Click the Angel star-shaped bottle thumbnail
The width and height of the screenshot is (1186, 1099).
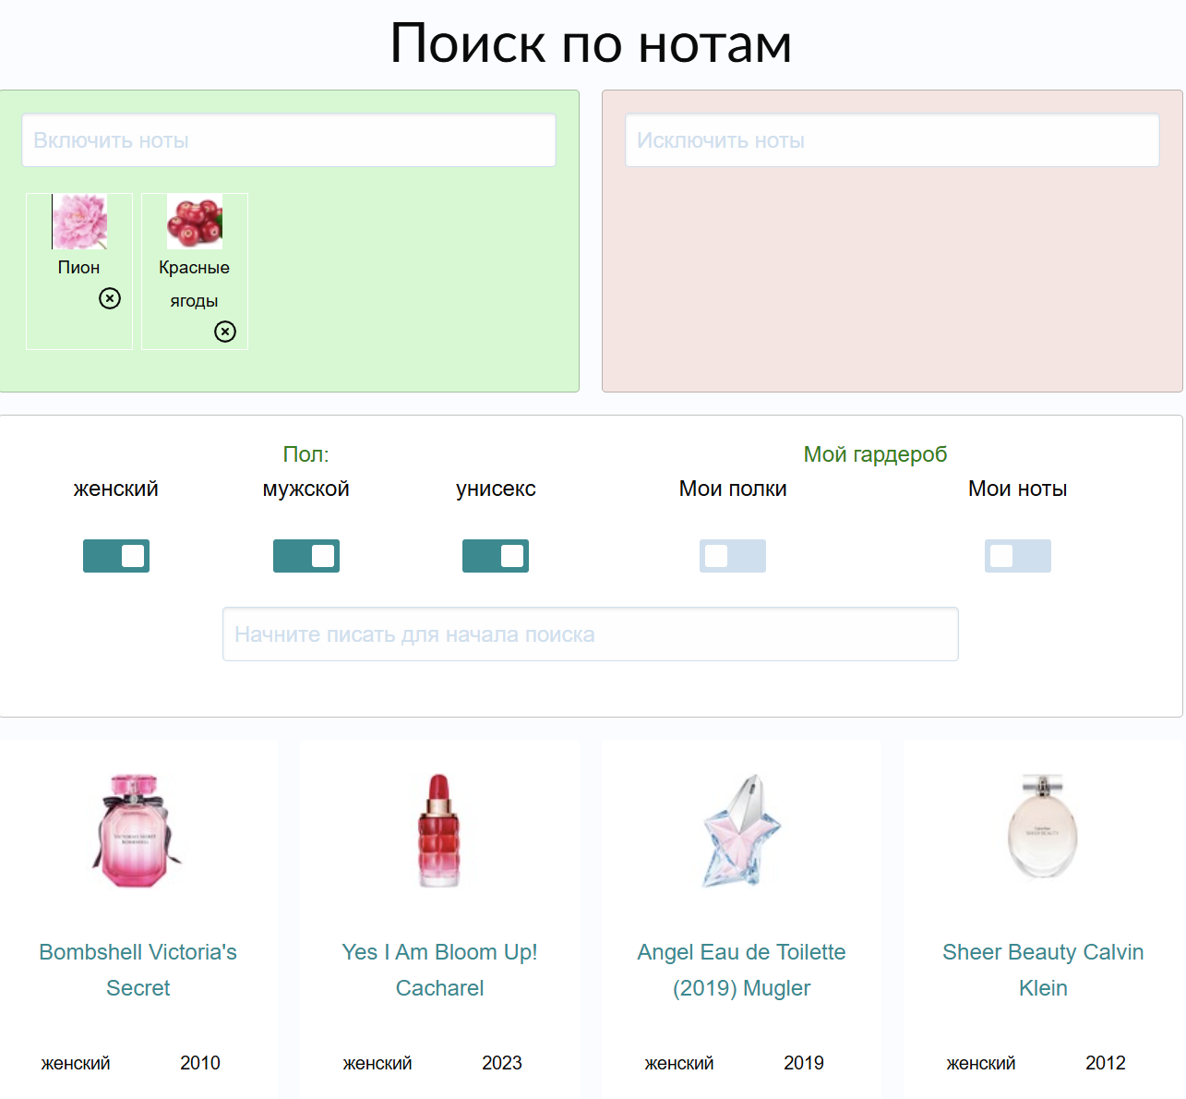tap(742, 831)
